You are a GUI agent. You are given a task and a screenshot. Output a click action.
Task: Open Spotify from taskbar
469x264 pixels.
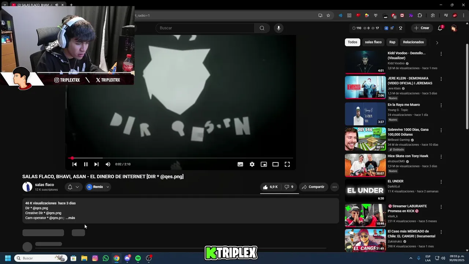(138, 258)
